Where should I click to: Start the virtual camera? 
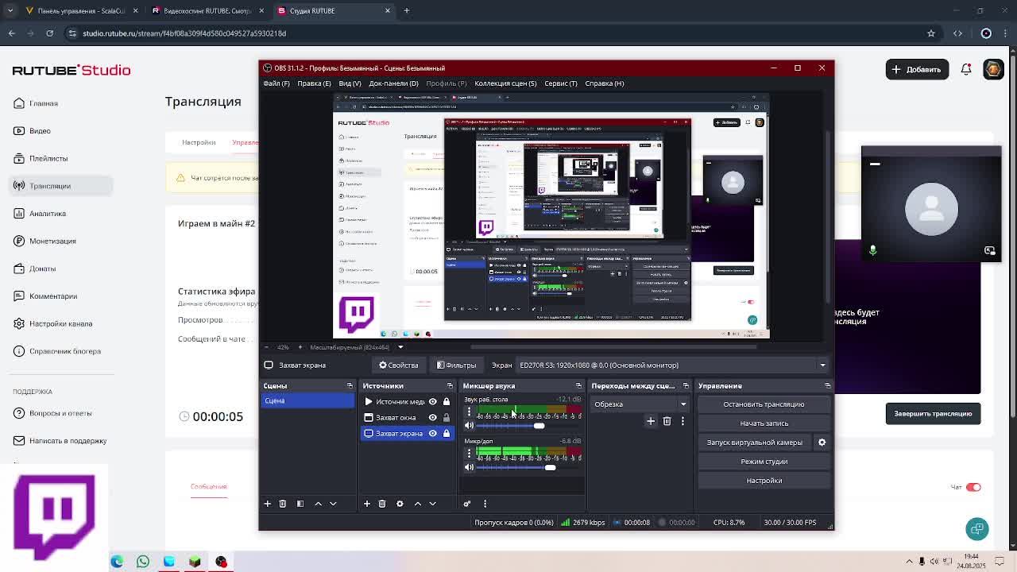pyautogui.click(x=755, y=443)
